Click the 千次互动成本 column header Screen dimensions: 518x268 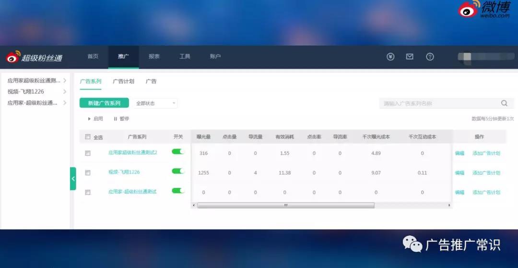coord(422,137)
